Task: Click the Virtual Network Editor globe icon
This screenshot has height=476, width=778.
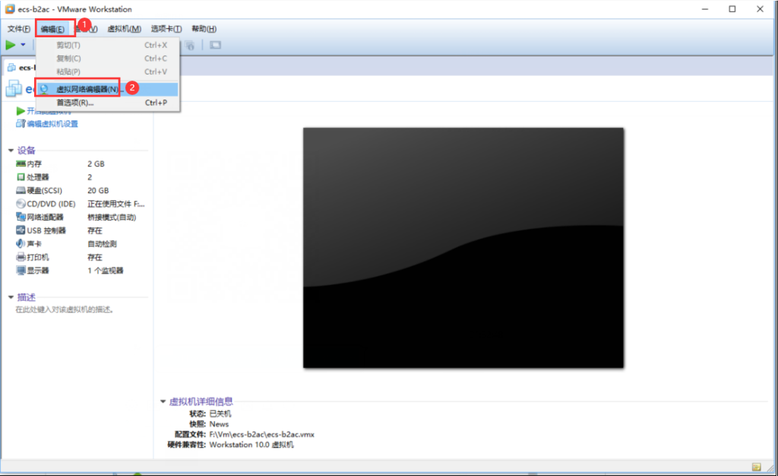Action: pyautogui.click(x=44, y=89)
